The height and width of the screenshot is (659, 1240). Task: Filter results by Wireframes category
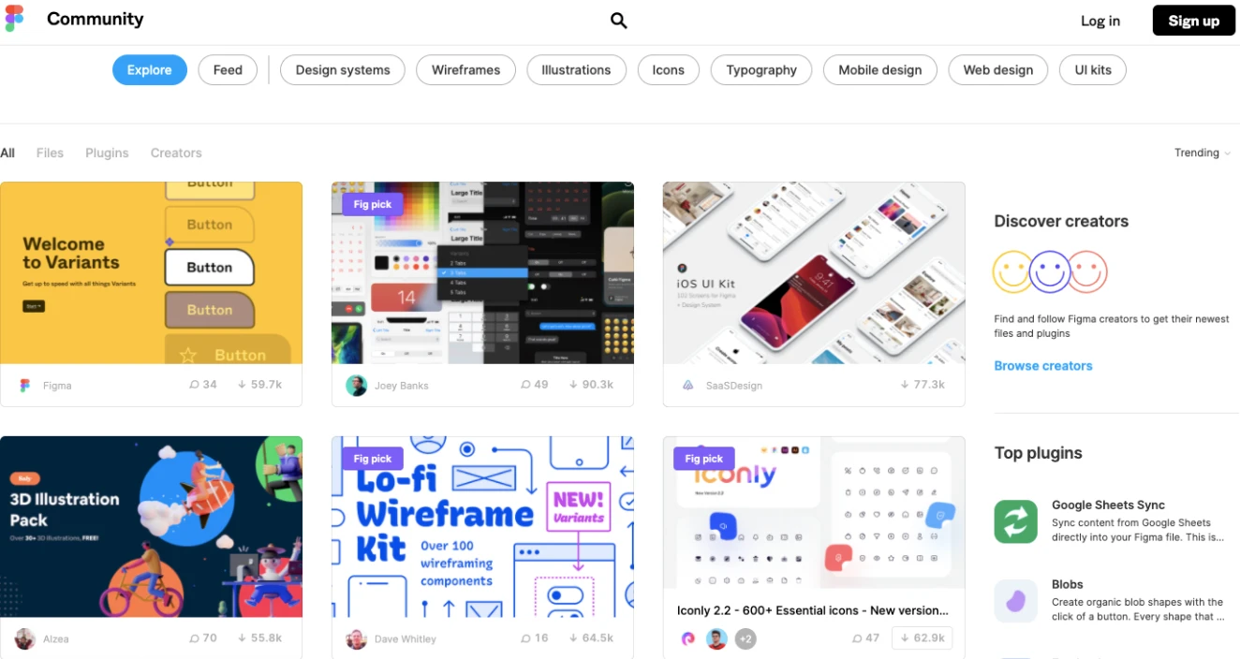point(465,69)
